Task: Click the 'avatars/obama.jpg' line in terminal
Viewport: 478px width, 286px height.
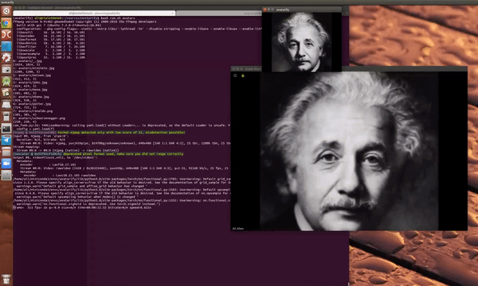Action: (x=31, y=97)
